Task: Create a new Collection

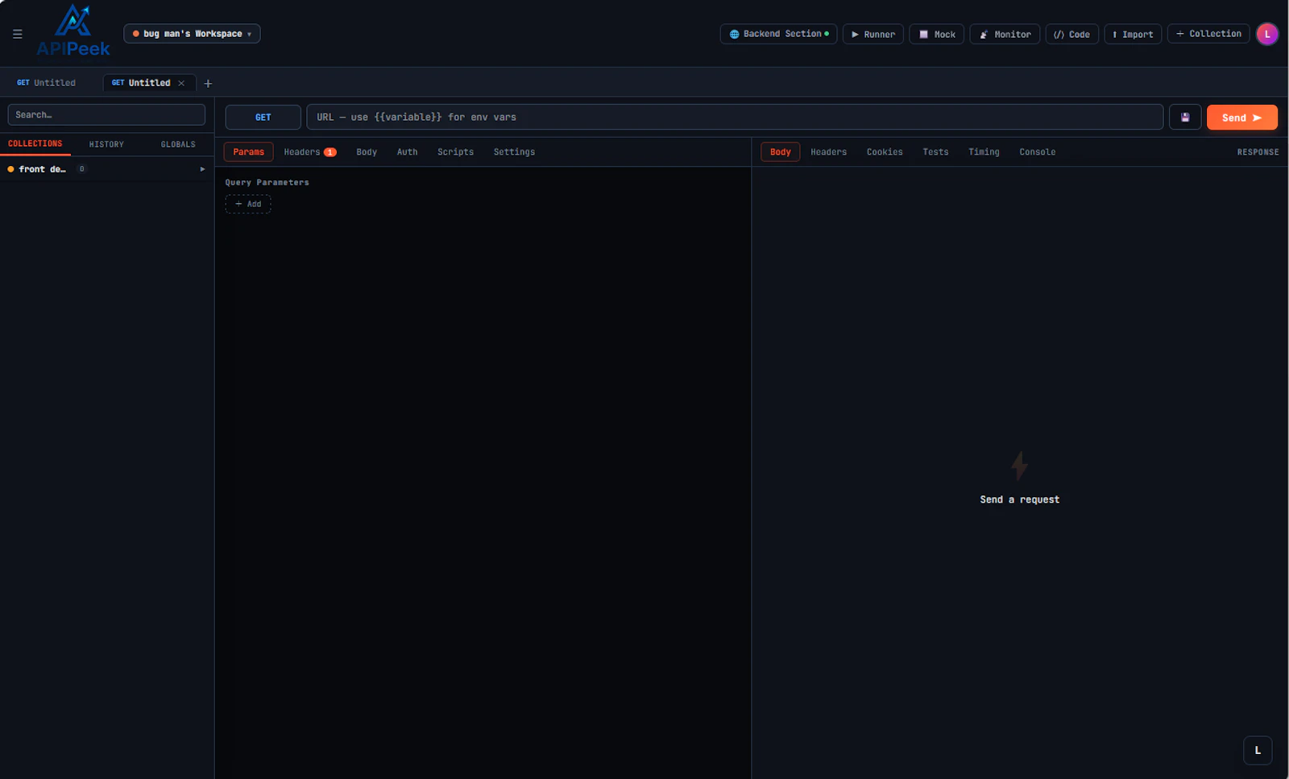Action: 1208,34
